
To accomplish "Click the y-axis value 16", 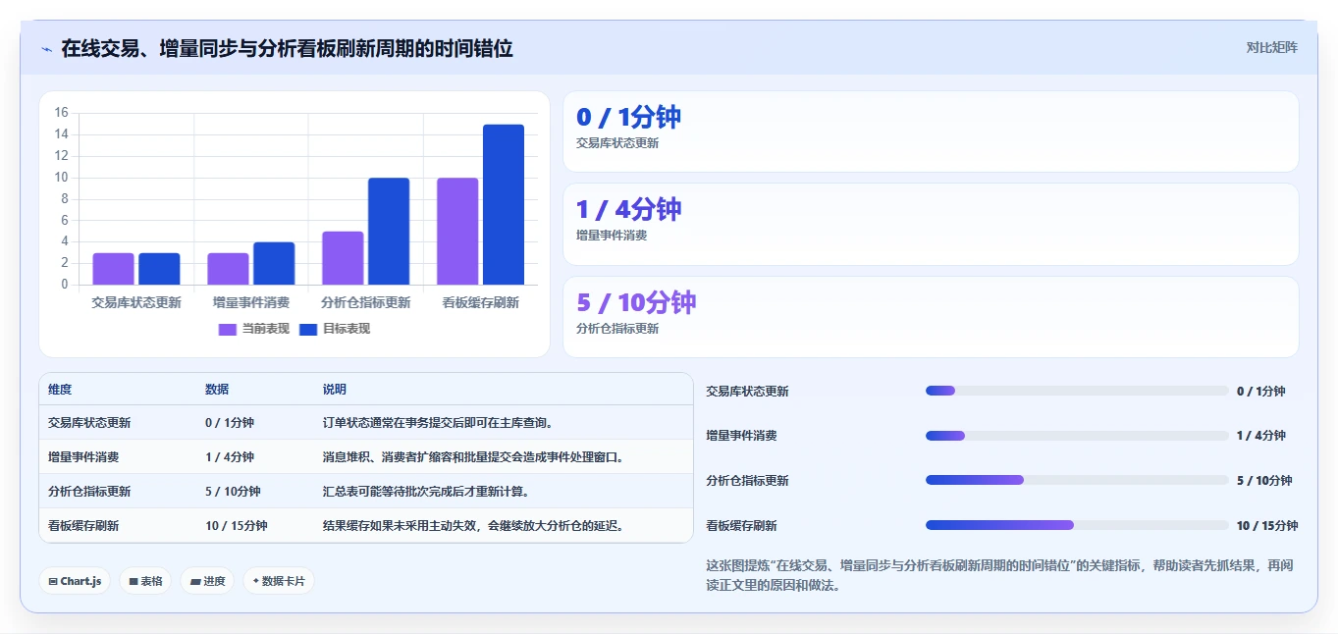I will point(62,113).
